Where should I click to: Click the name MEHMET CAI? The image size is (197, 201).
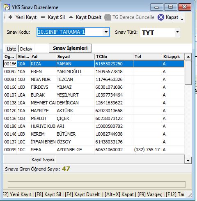(x=43, y=103)
